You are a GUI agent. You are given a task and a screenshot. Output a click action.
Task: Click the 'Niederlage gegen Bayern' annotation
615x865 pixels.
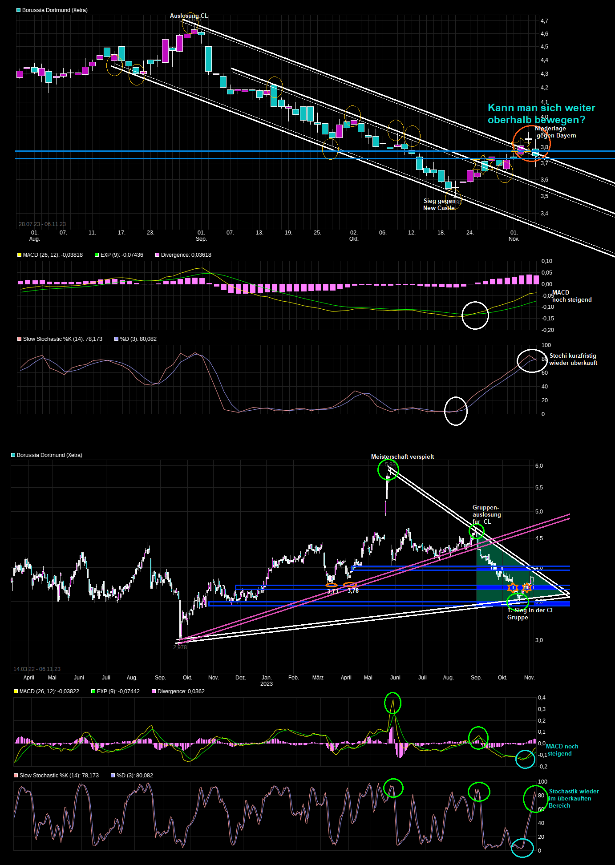click(555, 132)
